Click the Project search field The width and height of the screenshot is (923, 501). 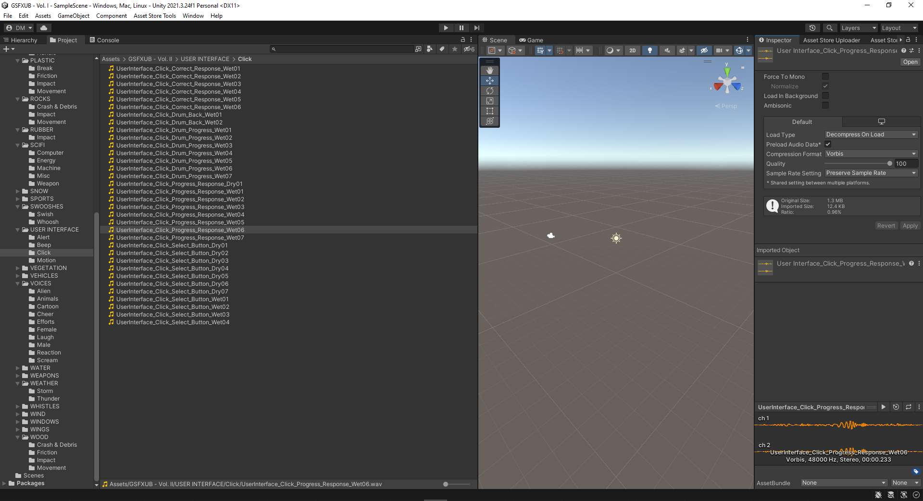[x=341, y=49]
